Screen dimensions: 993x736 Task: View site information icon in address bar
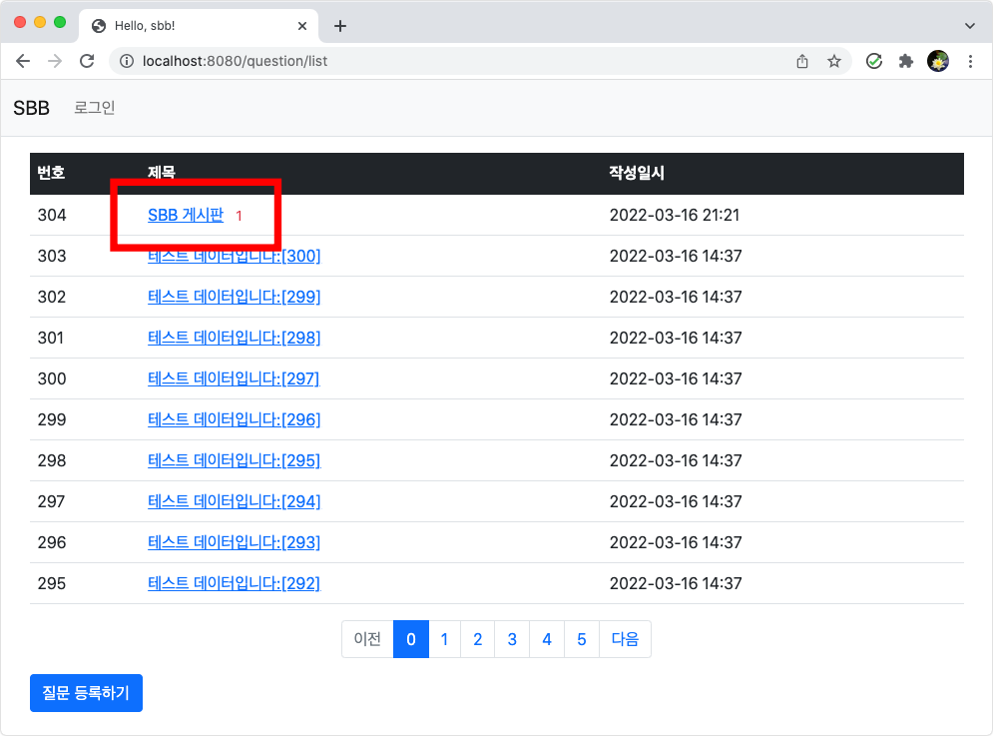pyautogui.click(x=127, y=61)
